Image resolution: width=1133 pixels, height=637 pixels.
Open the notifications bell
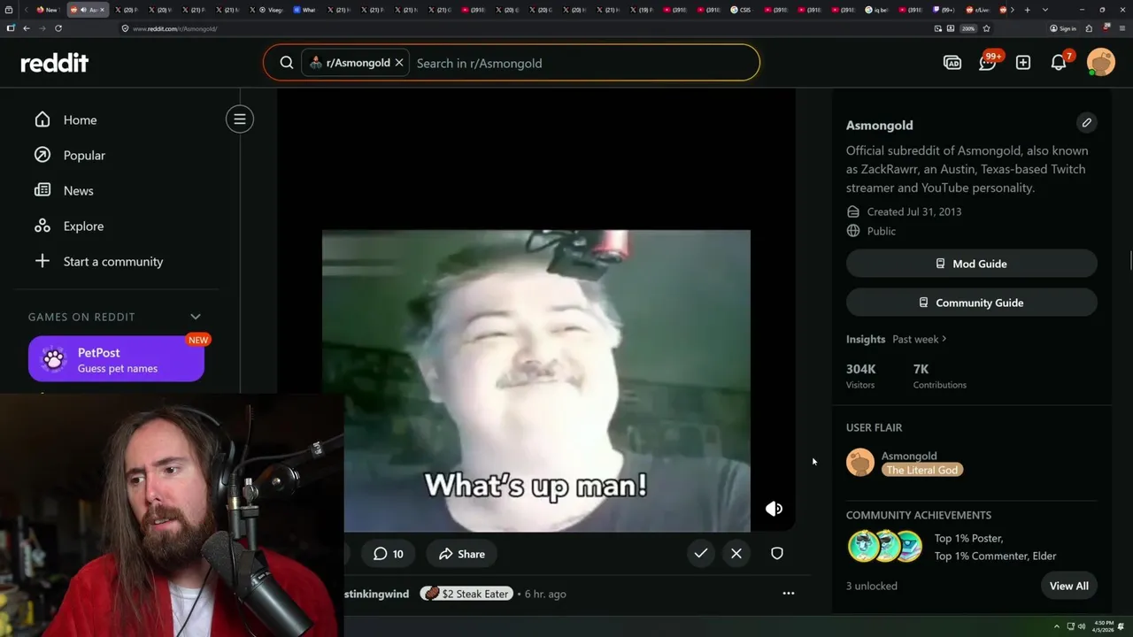(1059, 63)
